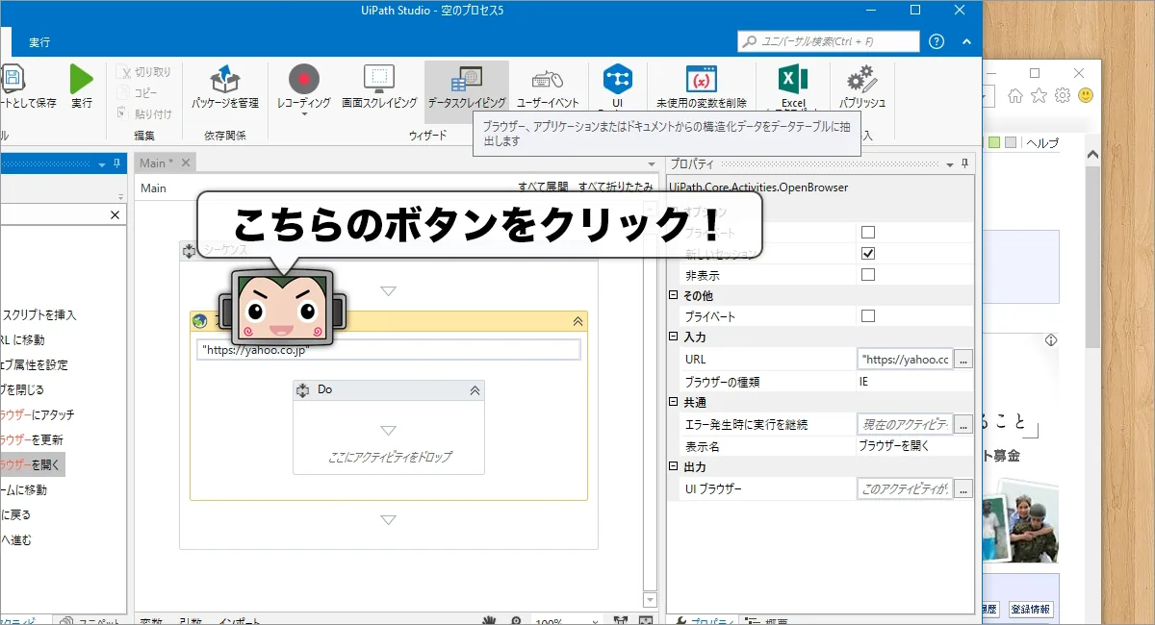Select the pan hand tool in designer footer

tap(490, 620)
